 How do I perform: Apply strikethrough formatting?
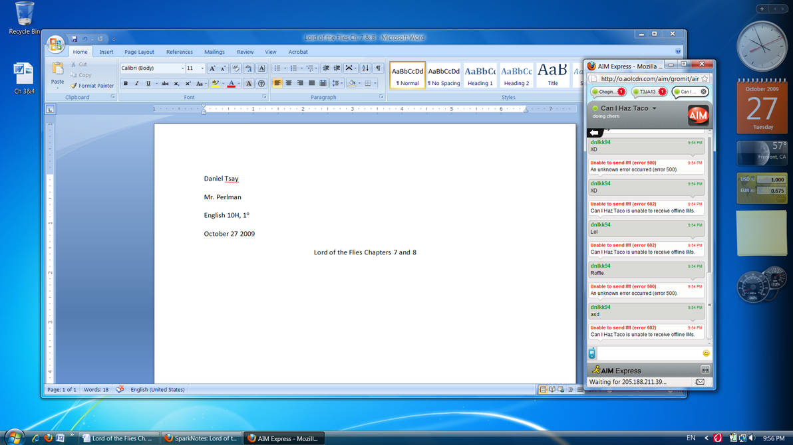[x=165, y=83]
